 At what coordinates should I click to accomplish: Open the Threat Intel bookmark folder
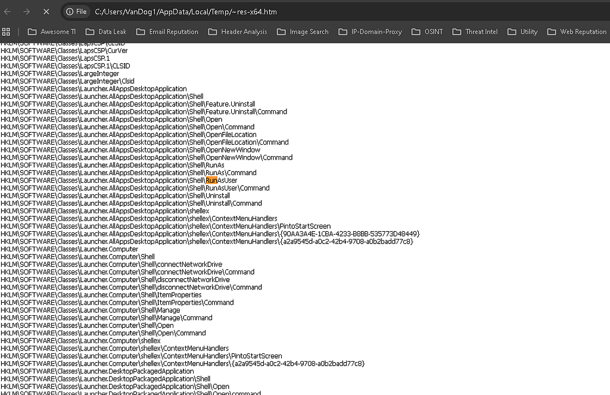(475, 32)
